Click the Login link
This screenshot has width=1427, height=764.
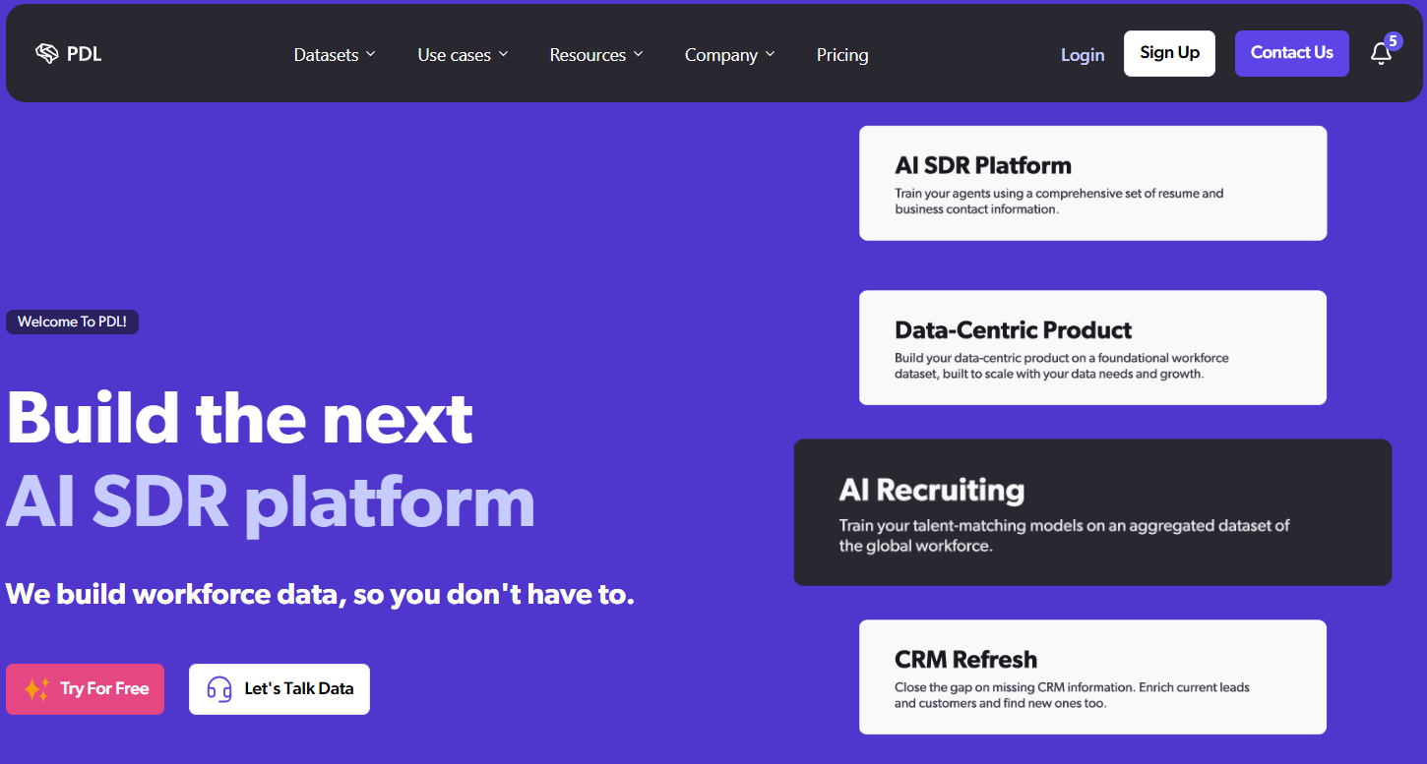(1083, 55)
